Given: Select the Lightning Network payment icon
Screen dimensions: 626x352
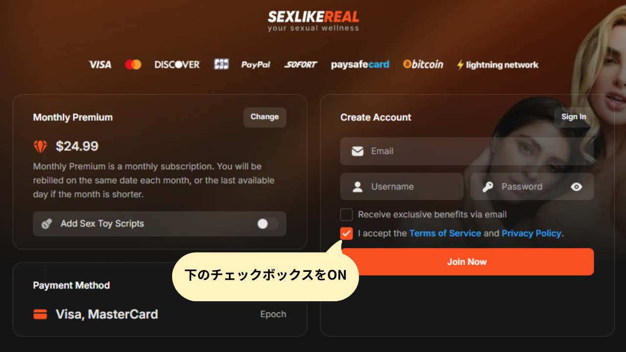Looking at the screenshot, I should (x=496, y=64).
